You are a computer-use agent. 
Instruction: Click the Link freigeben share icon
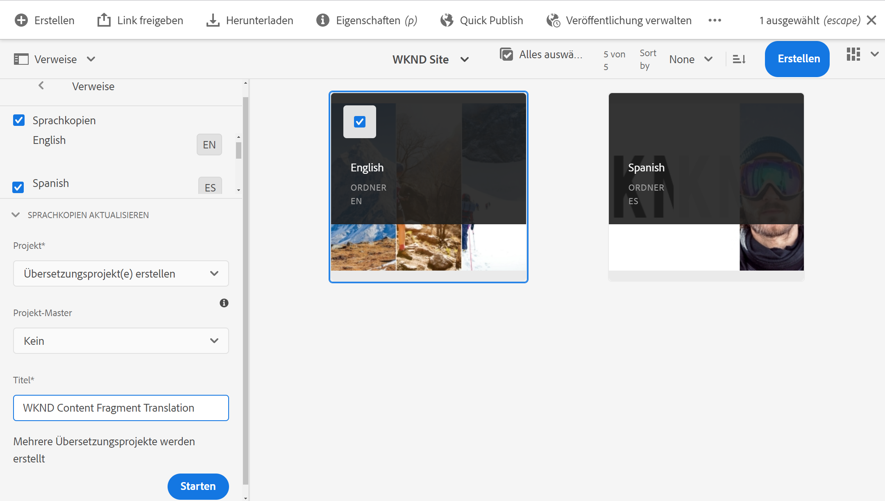point(104,20)
